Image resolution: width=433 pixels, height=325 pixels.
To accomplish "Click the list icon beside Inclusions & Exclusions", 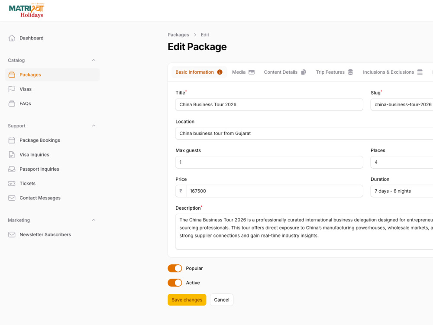I will [x=420, y=72].
